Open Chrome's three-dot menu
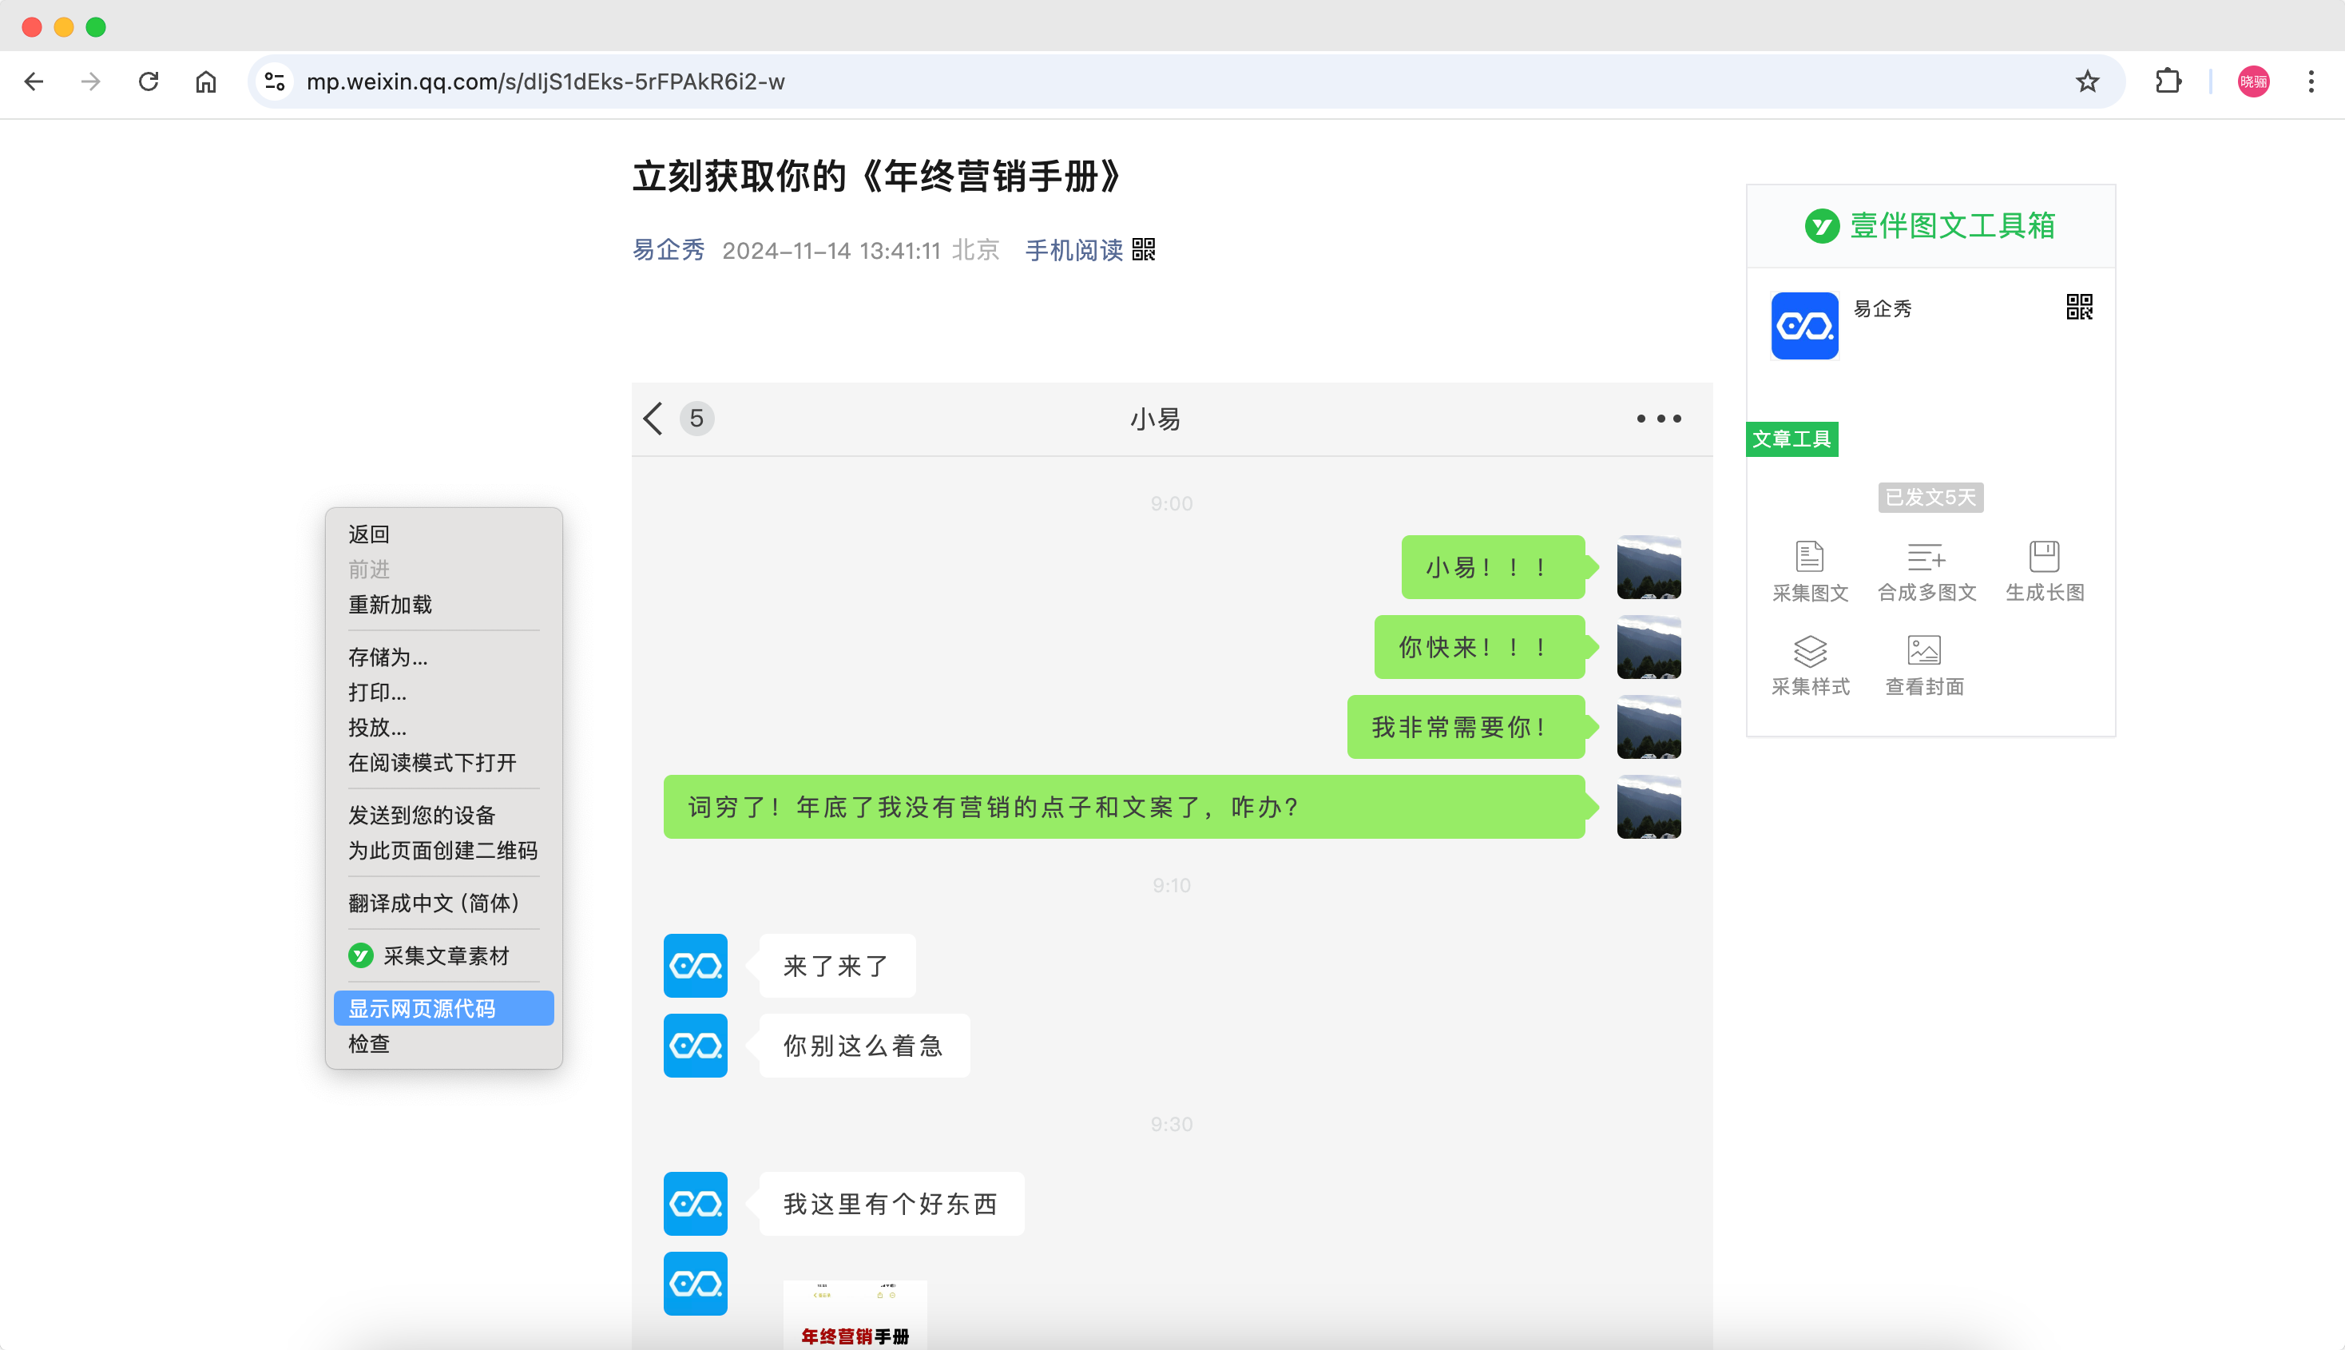This screenshot has width=2345, height=1350. 2311,81
